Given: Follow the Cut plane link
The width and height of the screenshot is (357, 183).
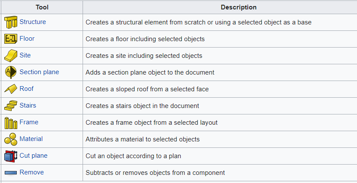Looking at the screenshot, I should [x=34, y=156].
